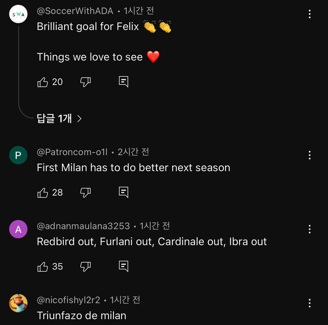
Task: Click the green P avatar
Action: click(18, 155)
